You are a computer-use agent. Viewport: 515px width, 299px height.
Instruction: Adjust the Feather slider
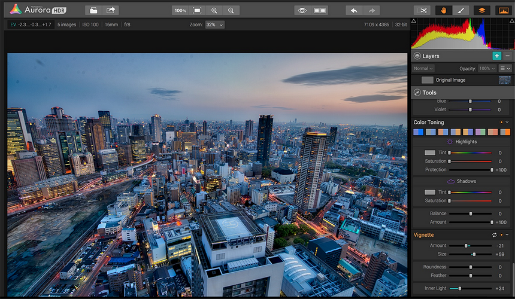pos(470,276)
